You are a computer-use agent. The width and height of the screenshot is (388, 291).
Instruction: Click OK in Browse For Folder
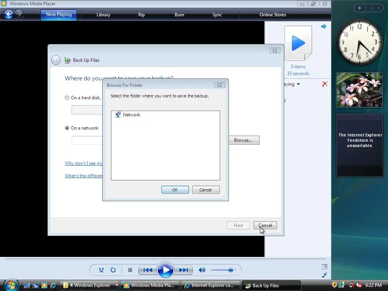175,190
